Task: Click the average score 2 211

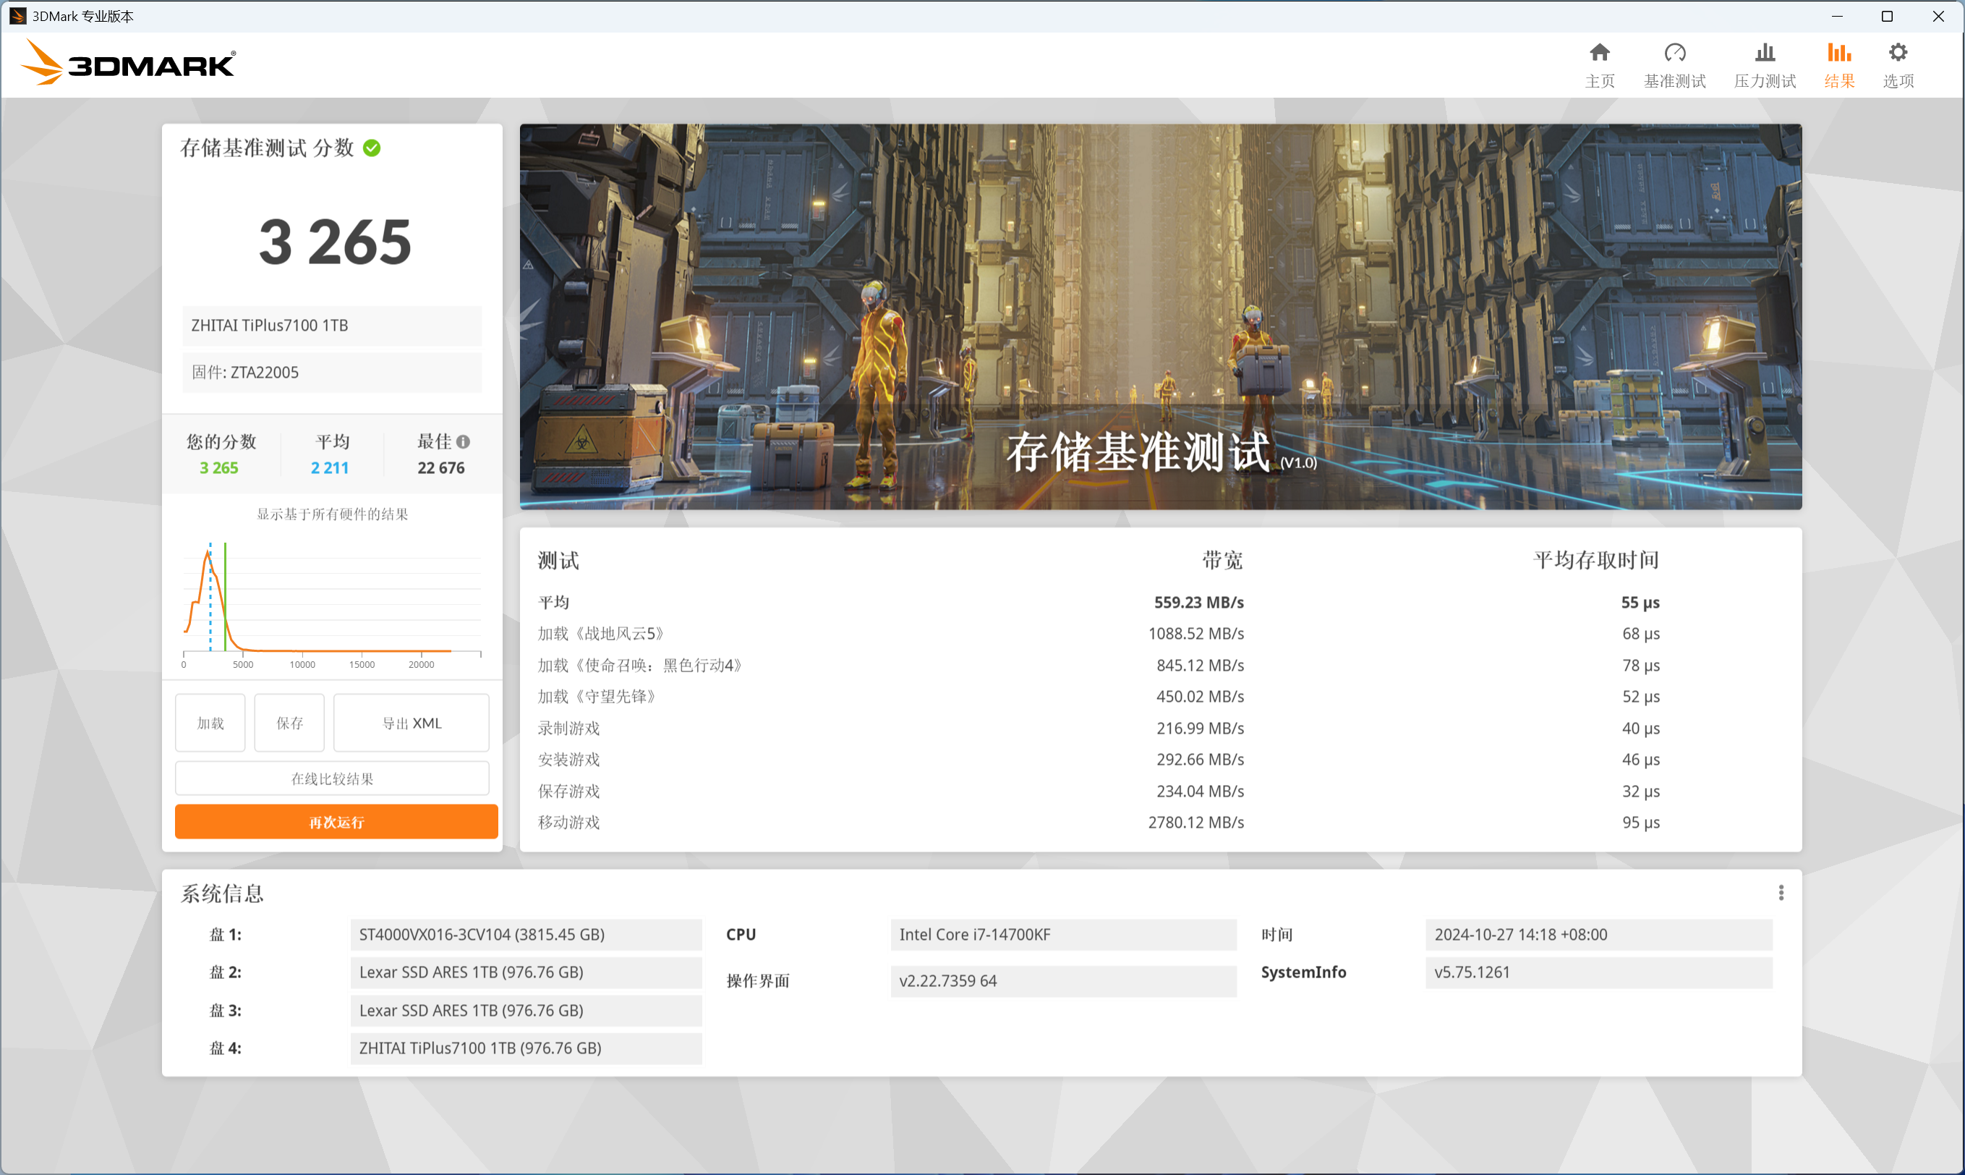Action: (329, 468)
